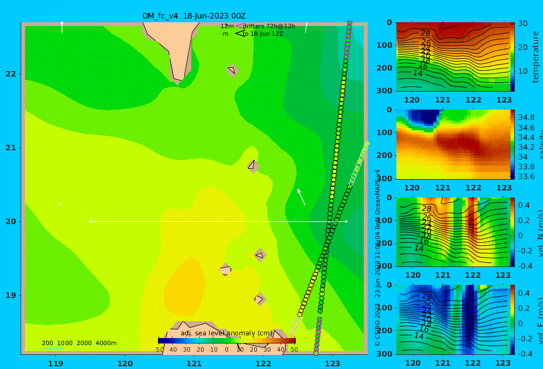Click the 28 isotherm label in temperature panel
Image resolution: width=543 pixels, height=369 pixels.
[425, 34]
